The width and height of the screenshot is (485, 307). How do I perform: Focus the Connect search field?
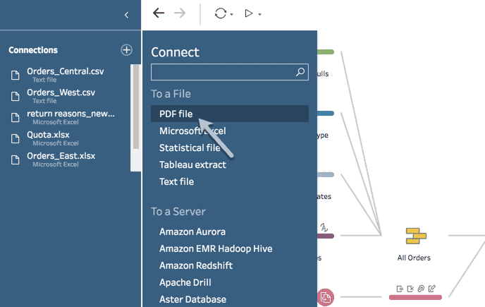230,72
